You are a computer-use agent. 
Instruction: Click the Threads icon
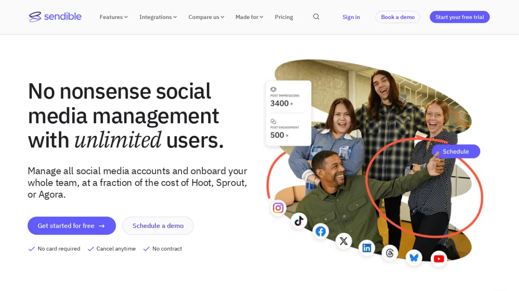390,253
